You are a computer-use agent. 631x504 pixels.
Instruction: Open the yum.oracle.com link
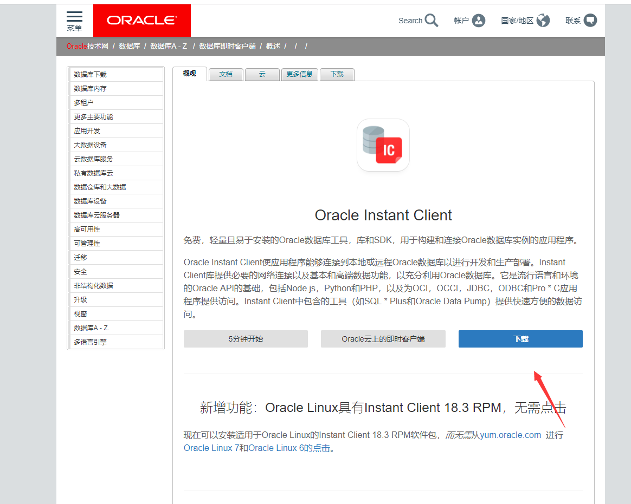(510, 435)
